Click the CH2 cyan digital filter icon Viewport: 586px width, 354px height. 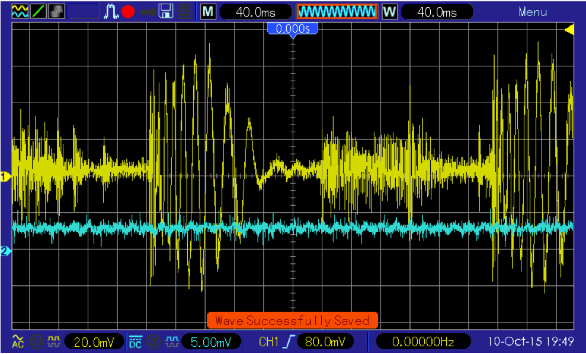click(172, 341)
